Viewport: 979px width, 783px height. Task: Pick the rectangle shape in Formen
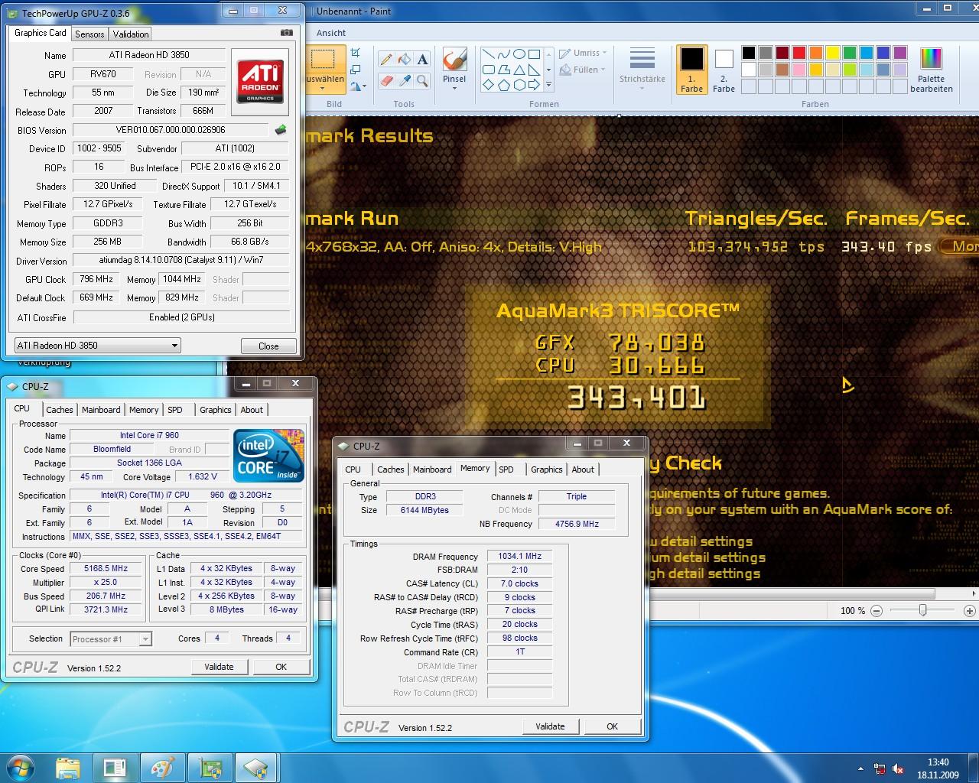pos(534,54)
